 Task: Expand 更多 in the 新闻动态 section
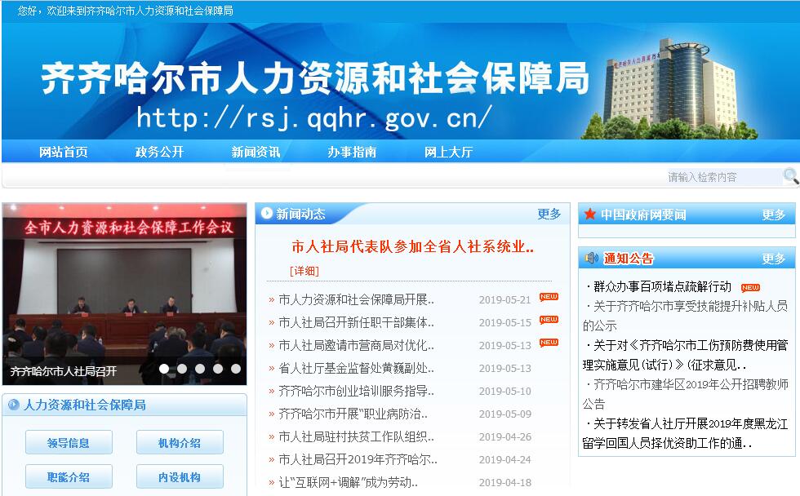pyautogui.click(x=549, y=214)
